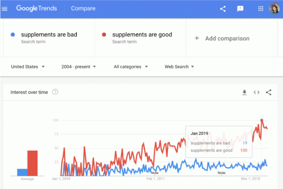Screen dimensions: 283x189
Task: Open the send feedback icon
Action: pyautogui.click(x=240, y=8)
